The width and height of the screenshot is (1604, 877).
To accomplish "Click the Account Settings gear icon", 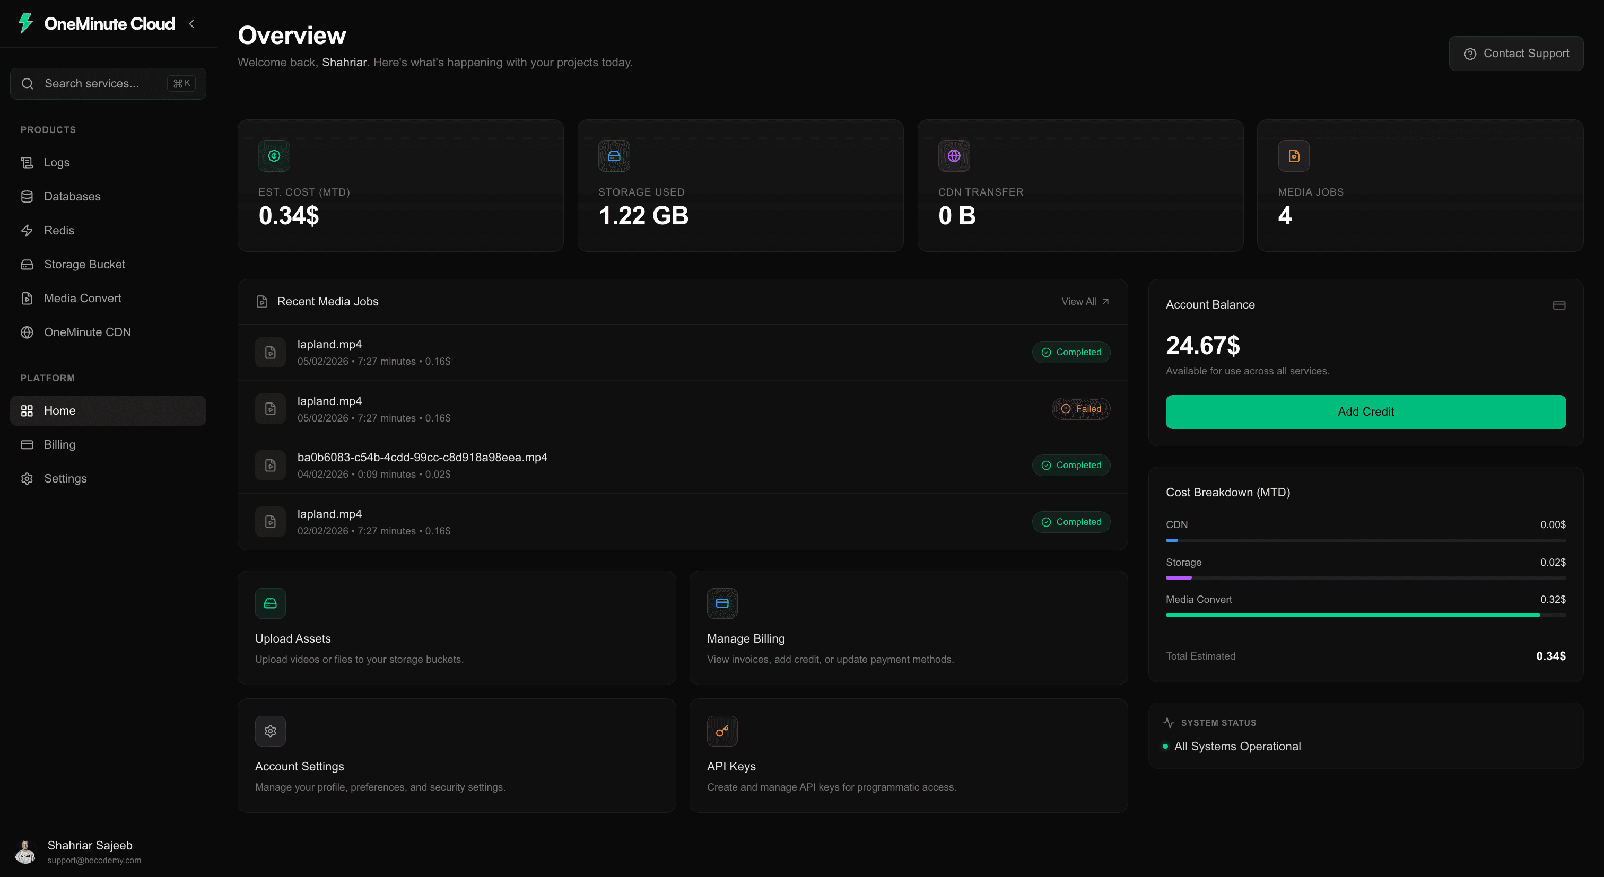I will click(270, 731).
